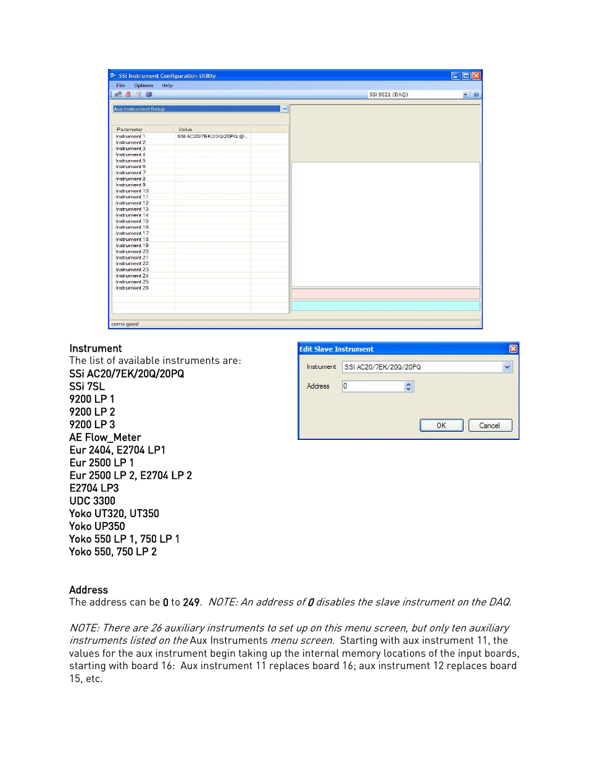Open the File menu

coord(120,86)
